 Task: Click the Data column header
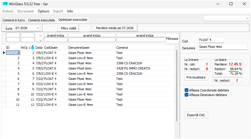tap(39, 48)
